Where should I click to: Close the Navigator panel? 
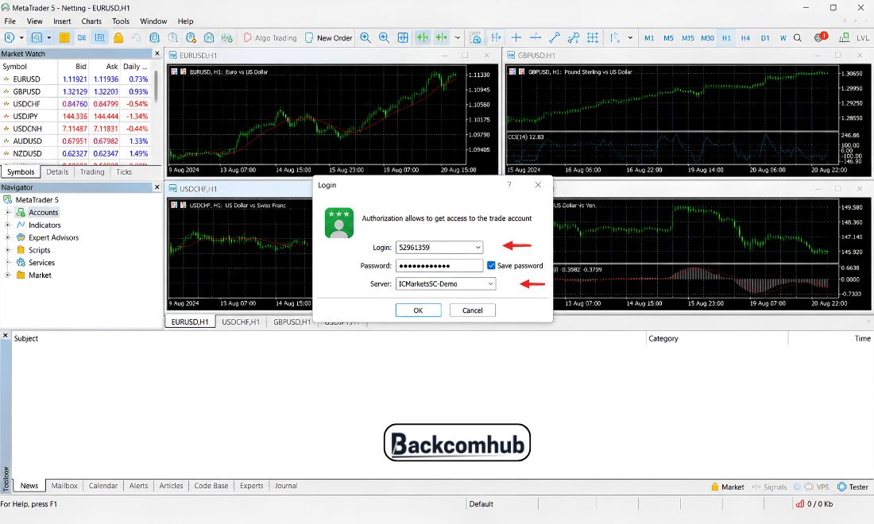point(157,187)
